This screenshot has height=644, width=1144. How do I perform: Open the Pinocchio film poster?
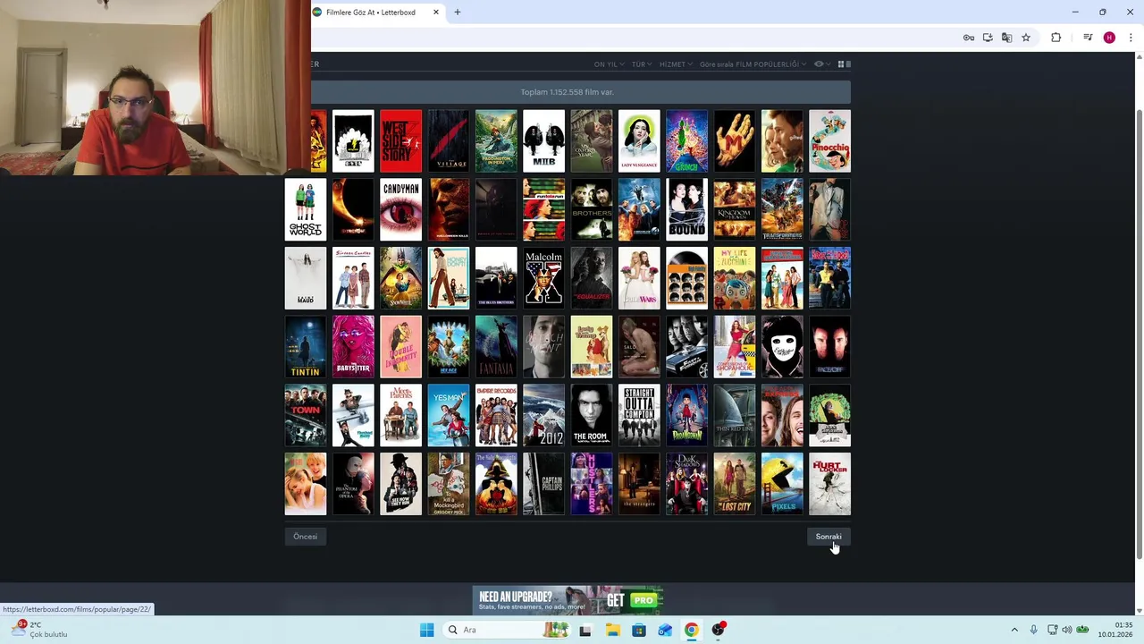tap(829, 141)
